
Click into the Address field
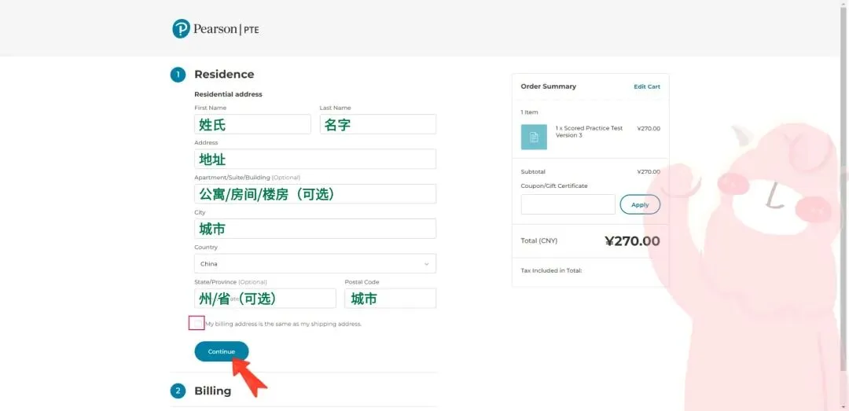pyautogui.click(x=315, y=160)
